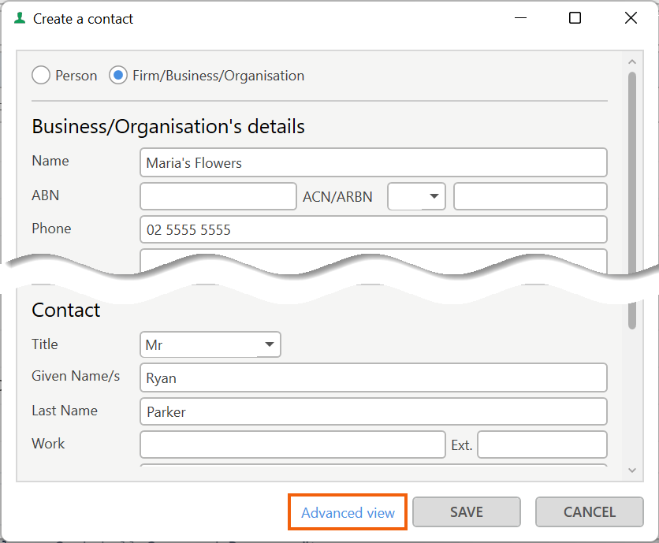The height and width of the screenshot is (543, 659).
Task: Select Firm/Business/Organisation radio button
Action: [118, 75]
